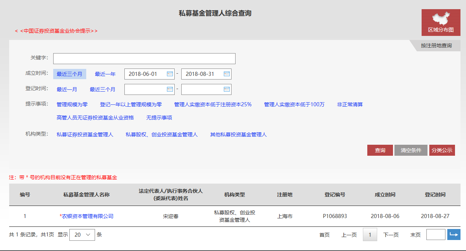466x251 pixels.
Task: Click the page number jump input box
Action: click(x=436, y=235)
